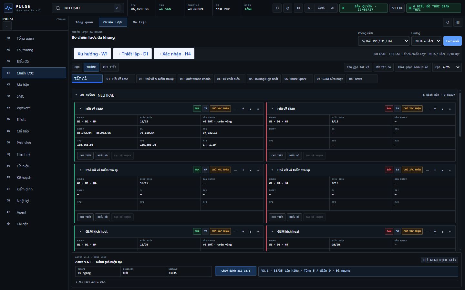Open Wyckoff in the sidebar
465x290 pixels.
tap(34, 108)
